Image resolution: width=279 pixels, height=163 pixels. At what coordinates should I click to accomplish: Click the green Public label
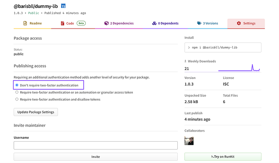[x=33, y=13]
